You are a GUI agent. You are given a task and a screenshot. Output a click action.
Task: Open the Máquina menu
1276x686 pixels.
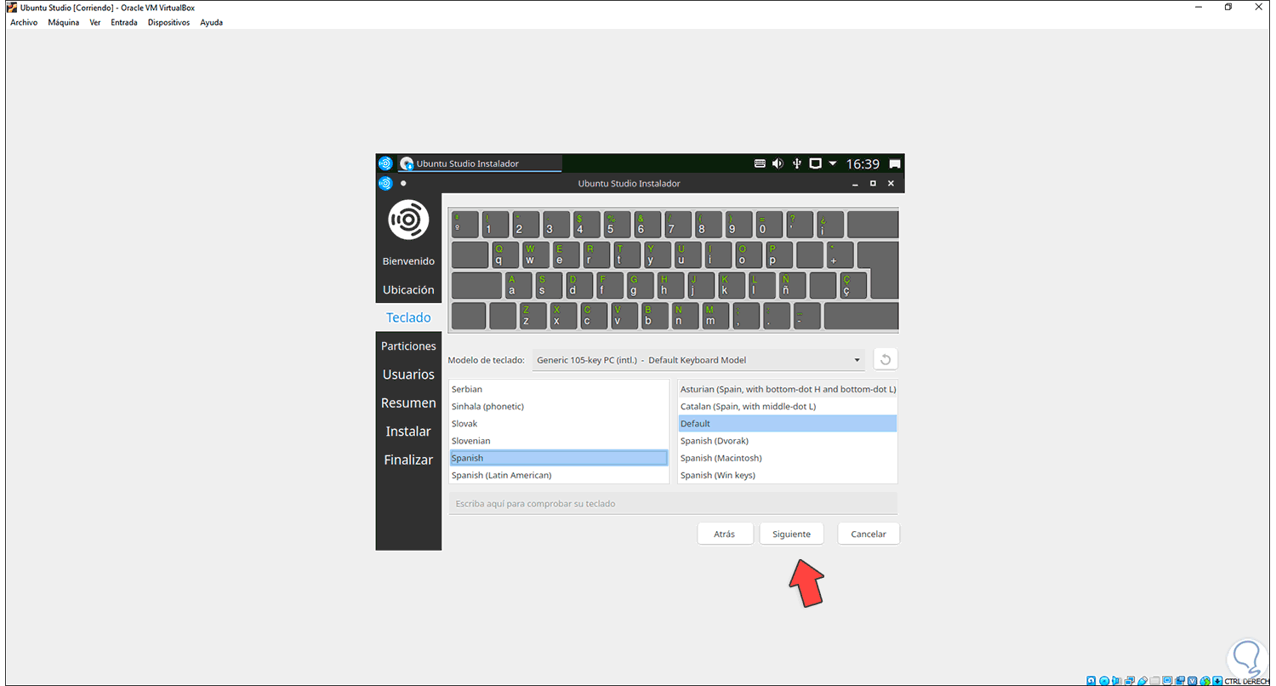(63, 22)
